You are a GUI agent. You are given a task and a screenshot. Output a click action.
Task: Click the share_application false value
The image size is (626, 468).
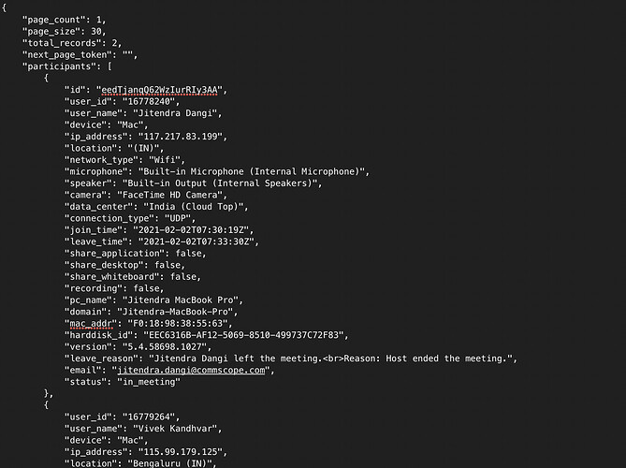coord(188,254)
